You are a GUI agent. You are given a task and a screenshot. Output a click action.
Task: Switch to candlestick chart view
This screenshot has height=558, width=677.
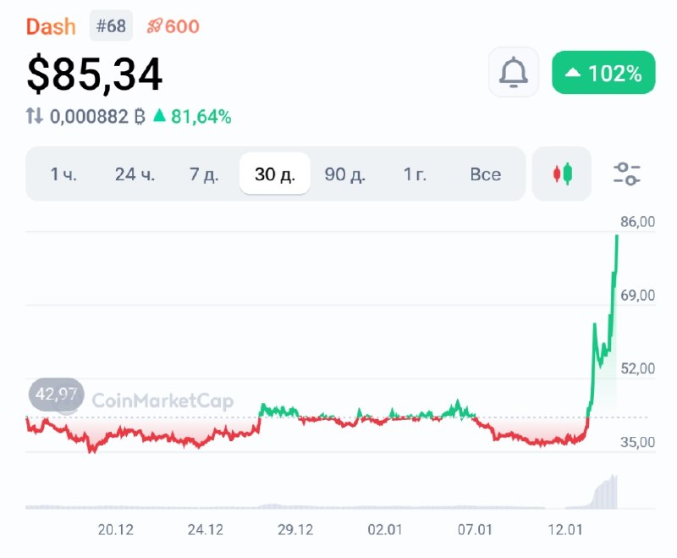coord(562,174)
